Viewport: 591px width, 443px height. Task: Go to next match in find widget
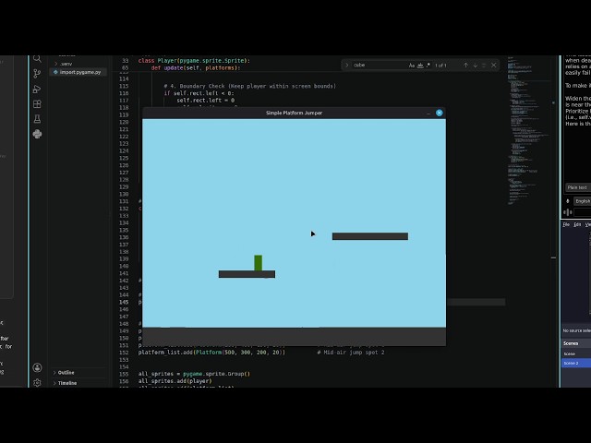click(476, 66)
